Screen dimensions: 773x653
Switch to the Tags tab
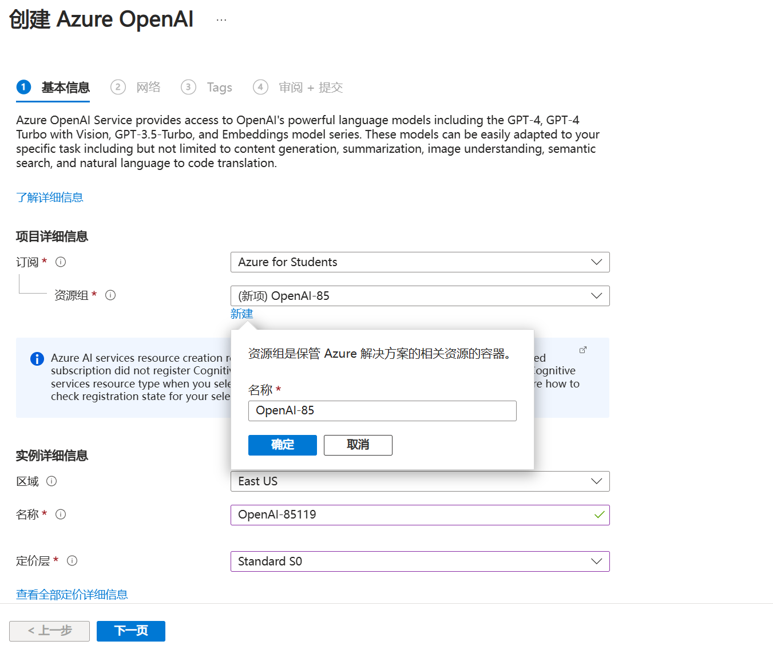207,88
